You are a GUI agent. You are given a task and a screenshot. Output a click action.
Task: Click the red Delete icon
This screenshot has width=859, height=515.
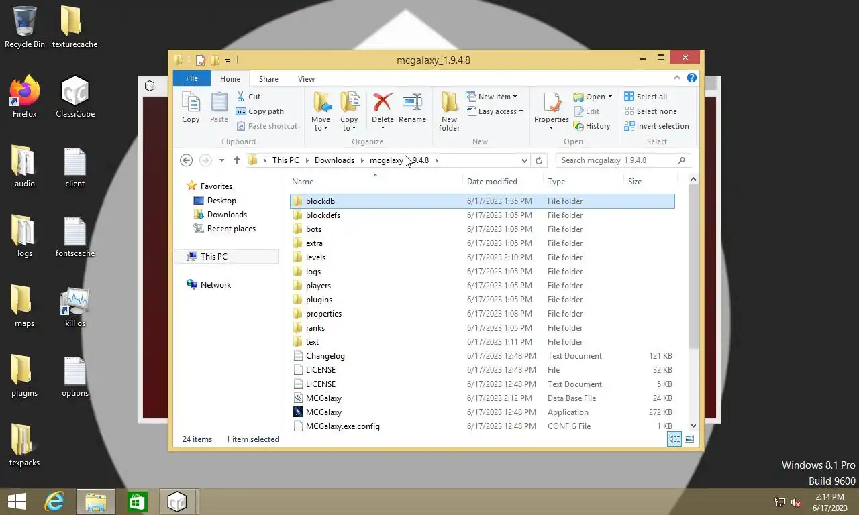[383, 103]
